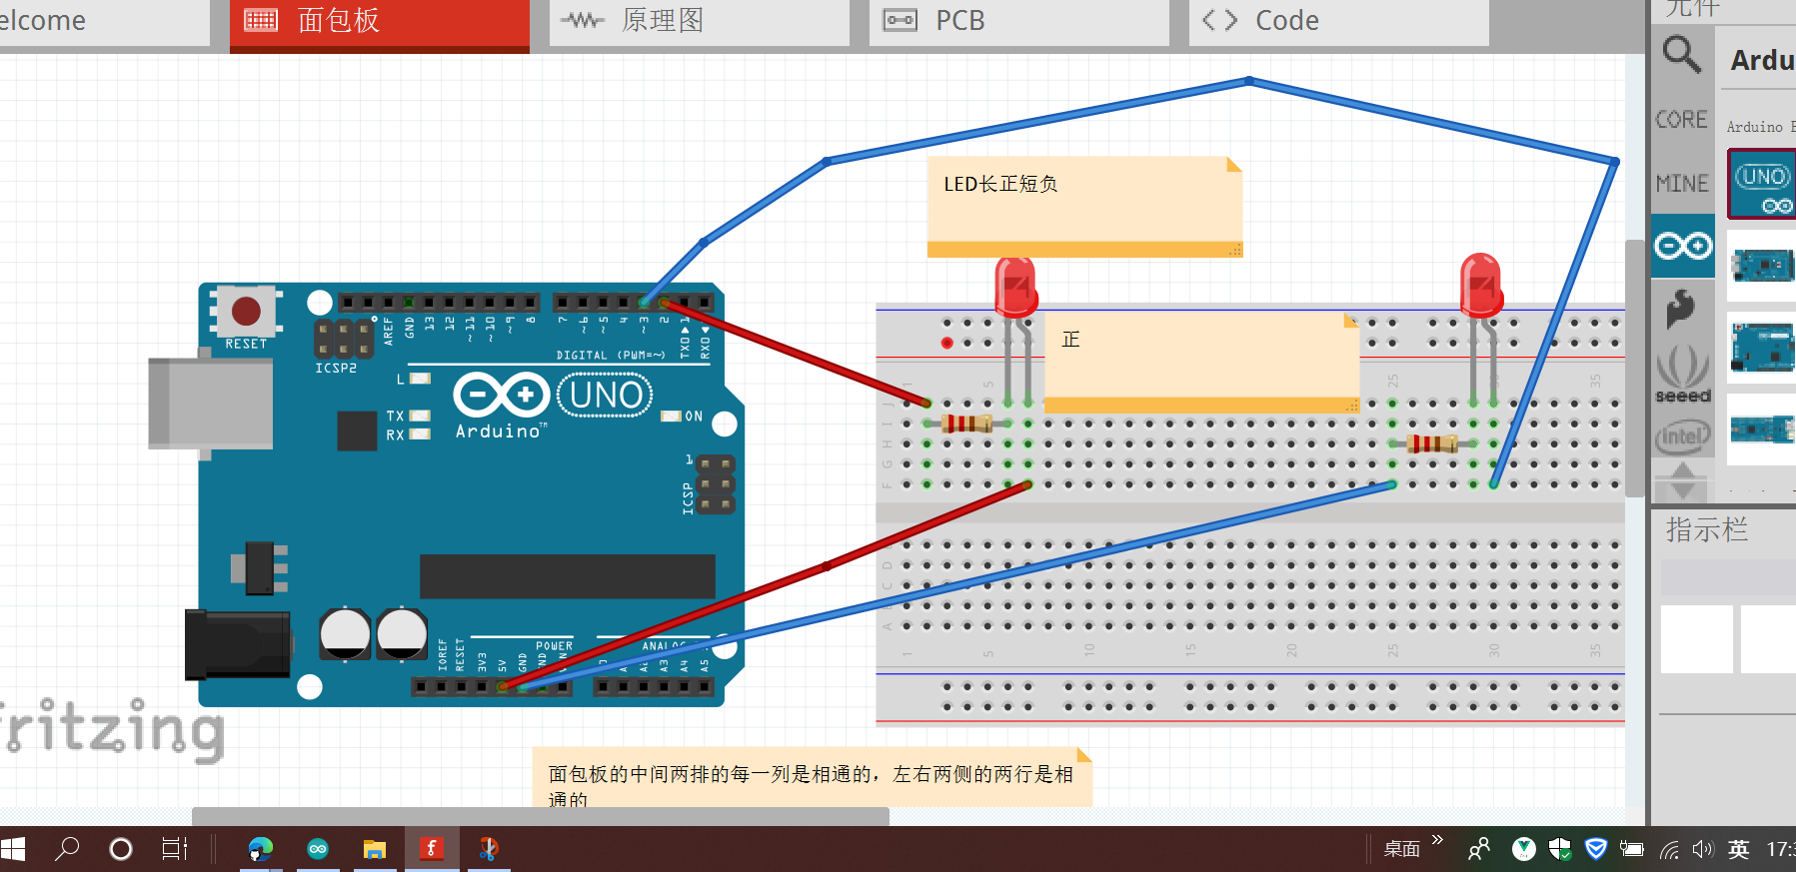This screenshot has width=1796, height=872.
Task: Toggle the 英 input method indicator
Action: click(1739, 850)
